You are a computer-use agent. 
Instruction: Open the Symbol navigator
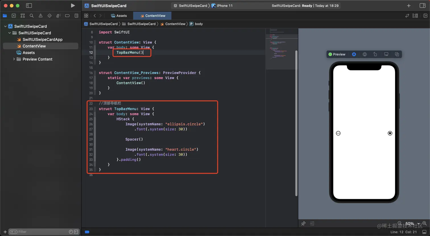(x=23, y=16)
